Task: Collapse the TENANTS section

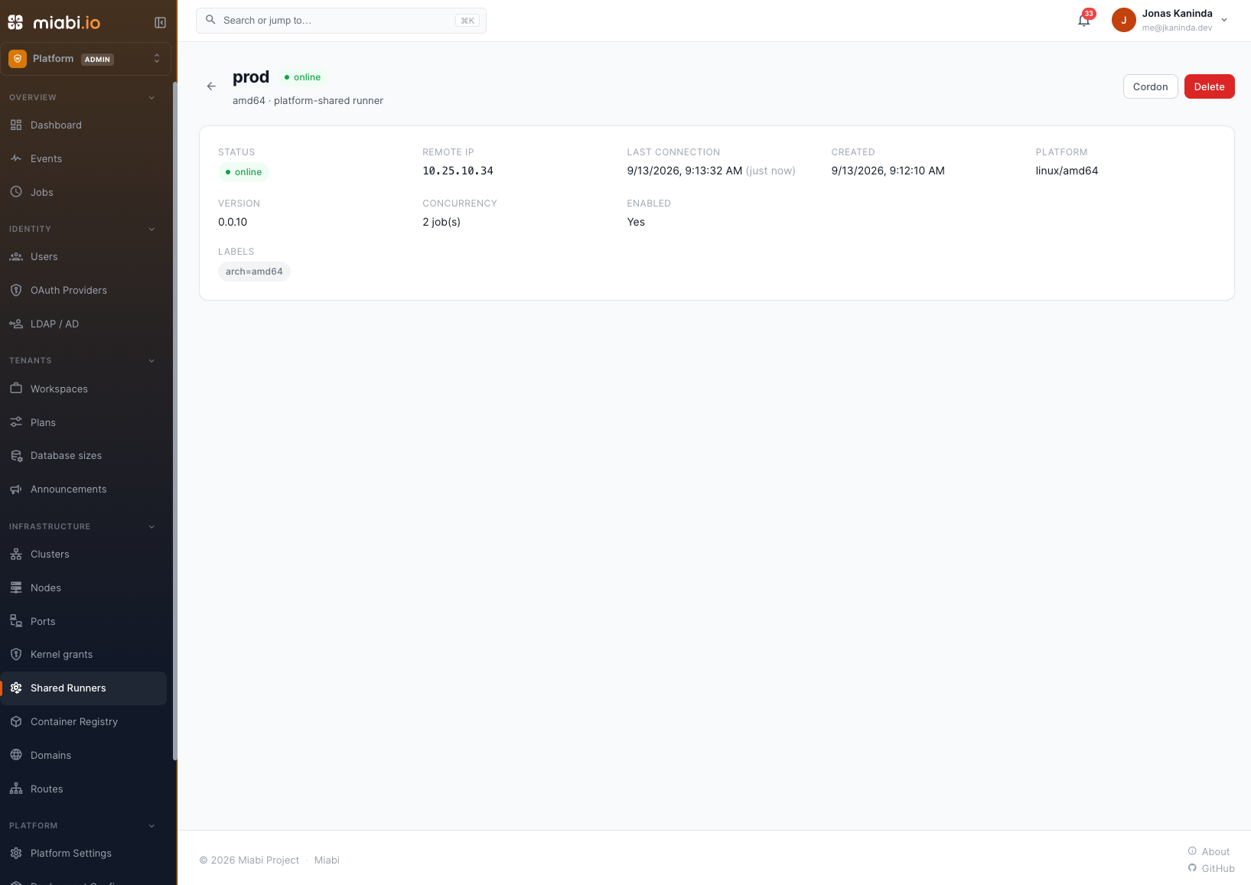Action: [151, 360]
